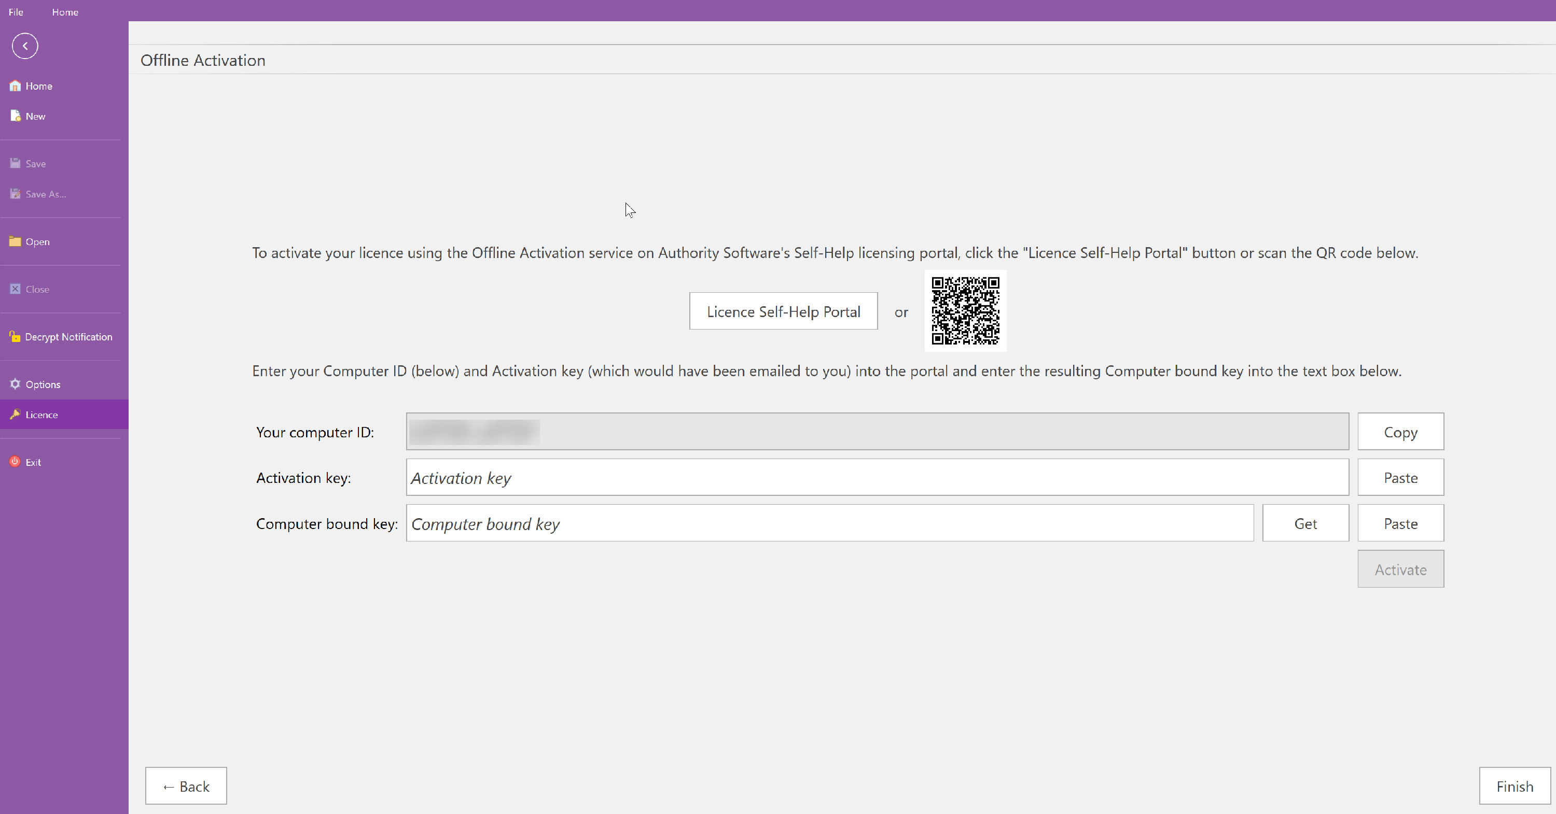This screenshot has width=1556, height=814.
Task: Go Back to previous activation step
Action: 186,786
